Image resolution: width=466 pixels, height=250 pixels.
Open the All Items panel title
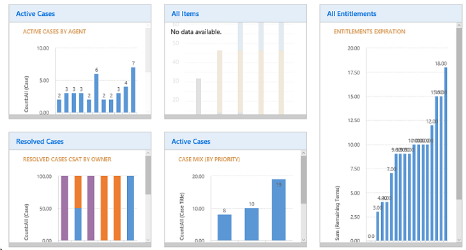(185, 13)
